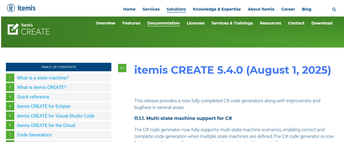Open the Licenses tab
344x142 pixels.
pyautogui.click(x=196, y=23)
